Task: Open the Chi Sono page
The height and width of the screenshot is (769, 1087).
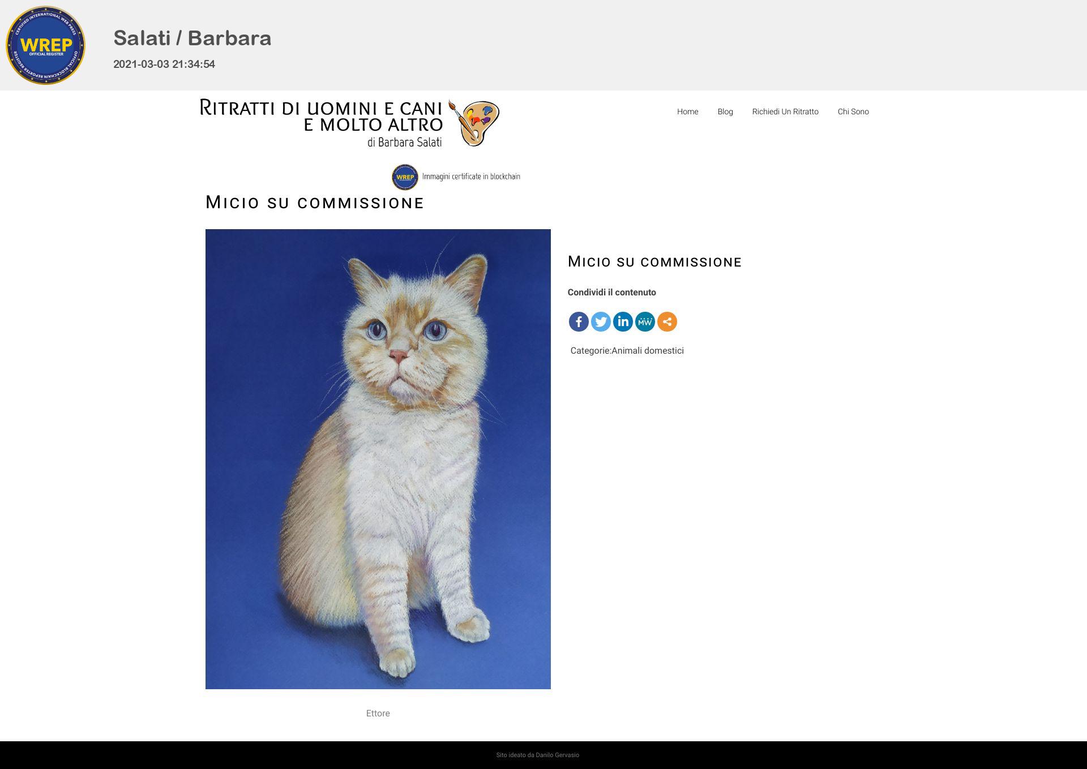Action: [x=853, y=111]
